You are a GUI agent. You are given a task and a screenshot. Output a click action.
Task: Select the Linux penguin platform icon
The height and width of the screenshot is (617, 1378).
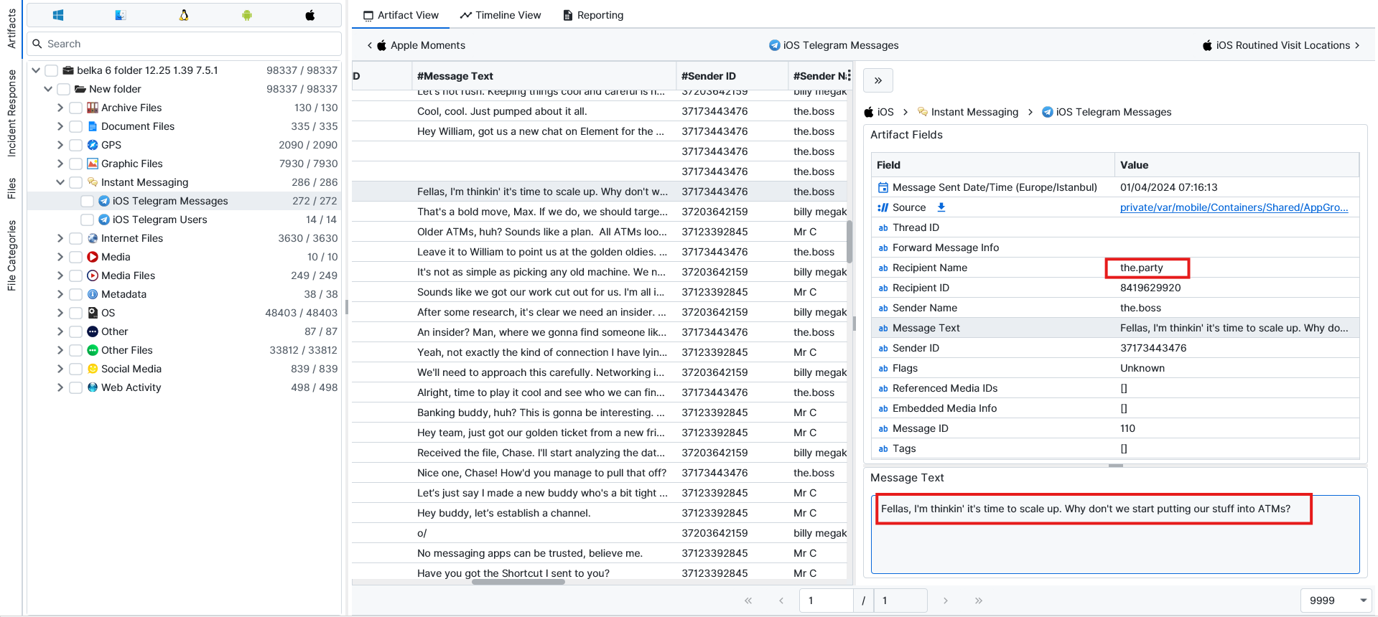[184, 15]
